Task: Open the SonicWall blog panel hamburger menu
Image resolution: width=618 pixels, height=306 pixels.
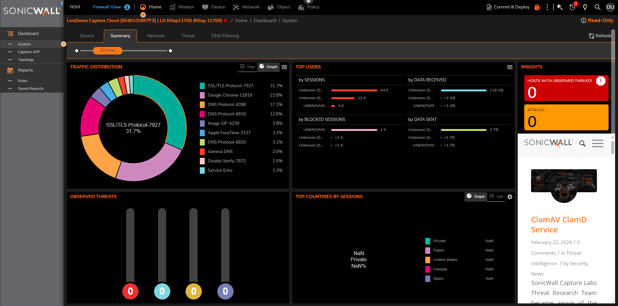Action: click(x=598, y=143)
